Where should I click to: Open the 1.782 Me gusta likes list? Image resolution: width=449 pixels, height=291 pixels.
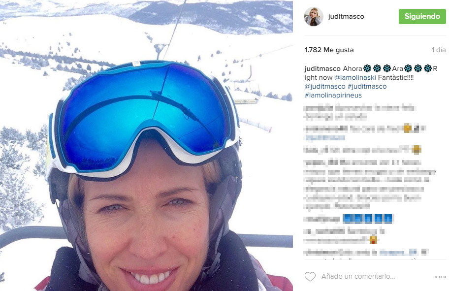click(x=329, y=50)
